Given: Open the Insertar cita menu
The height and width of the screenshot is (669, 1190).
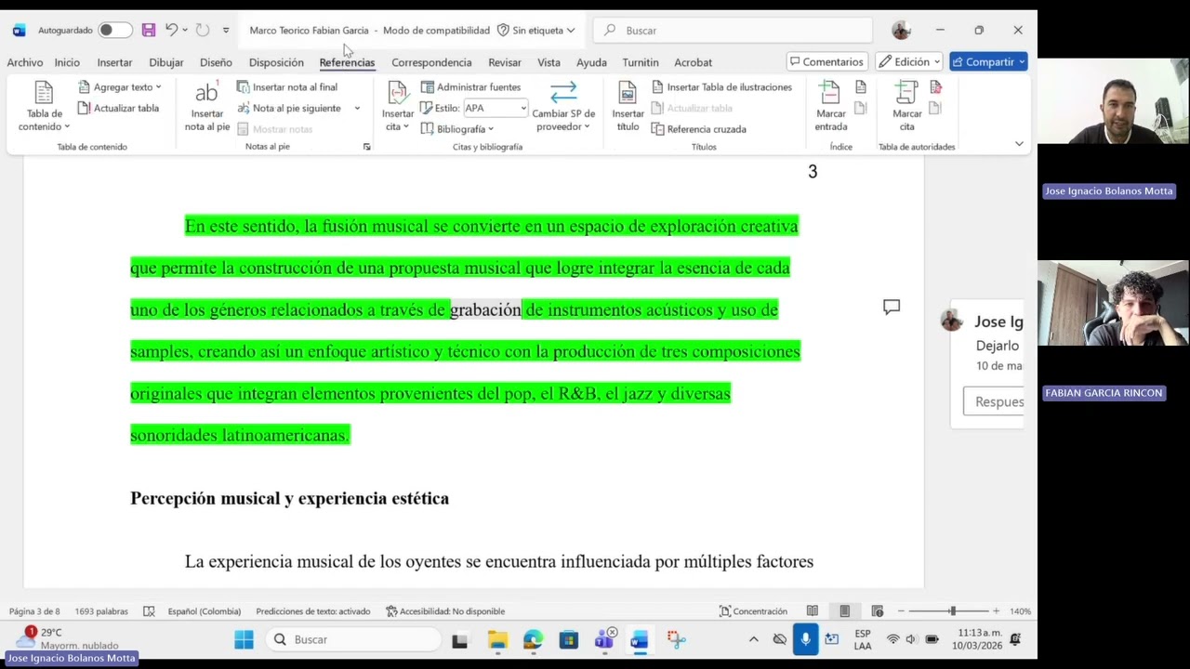Looking at the screenshot, I should [x=398, y=107].
